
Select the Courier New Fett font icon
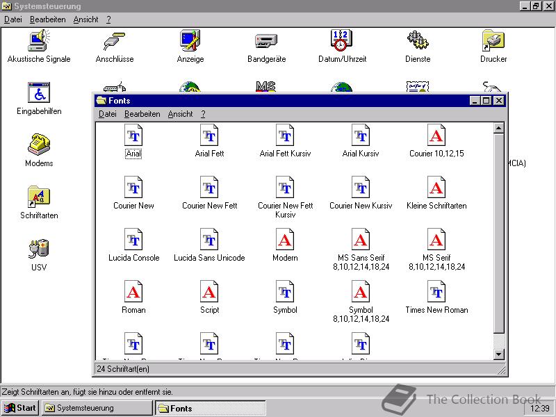click(209, 187)
